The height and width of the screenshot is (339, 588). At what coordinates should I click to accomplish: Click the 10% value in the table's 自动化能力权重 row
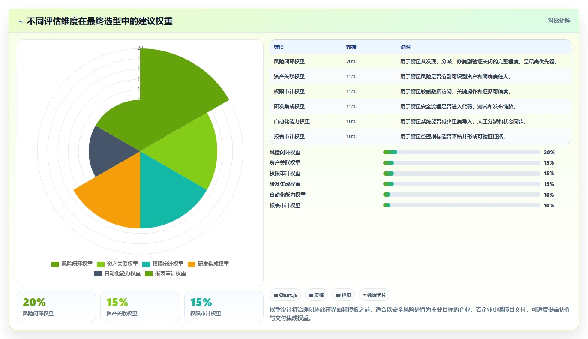tap(351, 122)
